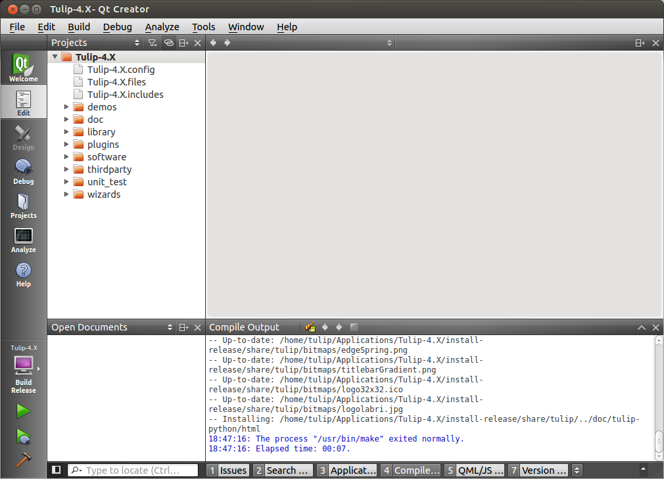The width and height of the screenshot is (664, 479).
Task: Open the Projects view selector dropdown
Action: [x=96, y=43]
